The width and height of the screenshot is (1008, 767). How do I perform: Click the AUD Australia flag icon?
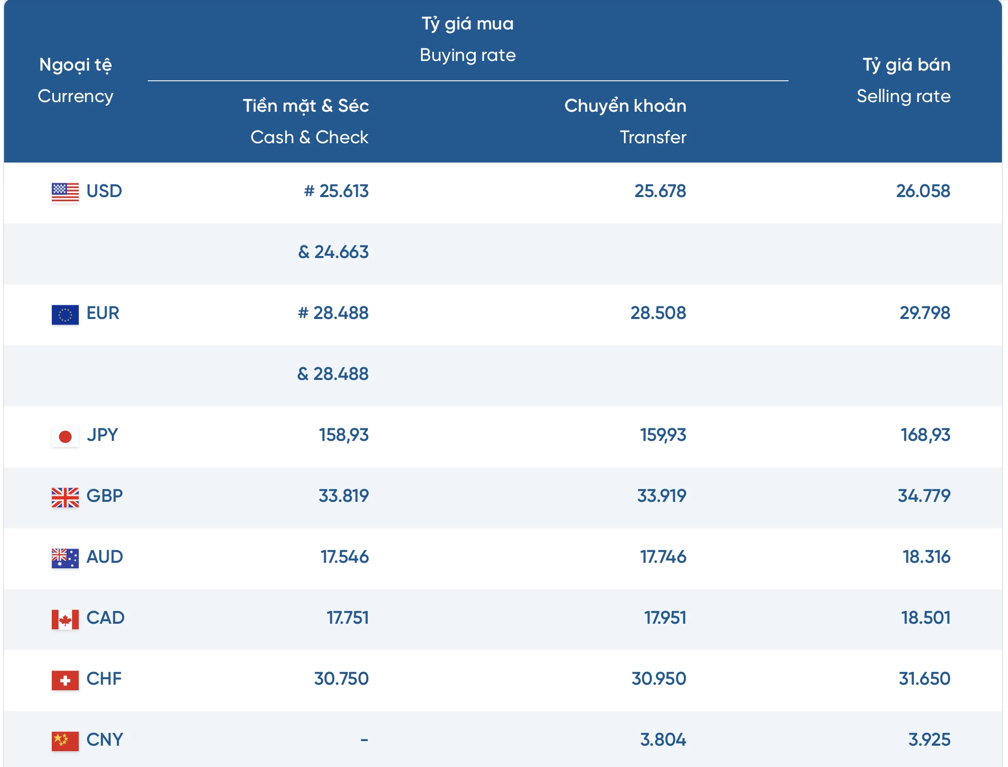pos(65,558)
